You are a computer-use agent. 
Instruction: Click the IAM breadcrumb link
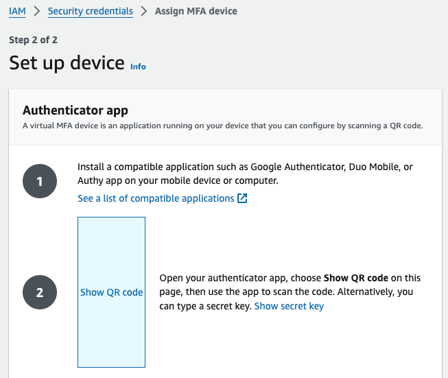17,12
